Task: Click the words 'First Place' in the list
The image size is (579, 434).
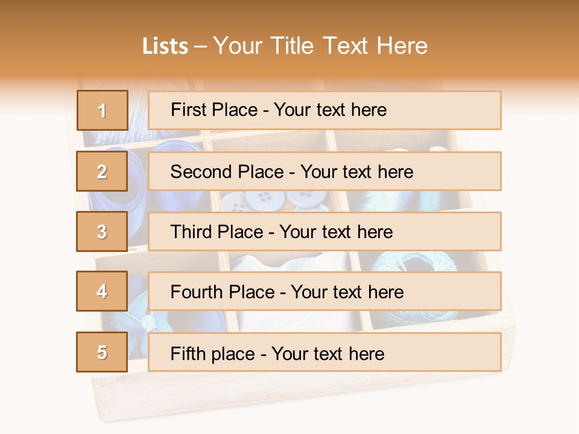Action: point(206,110)
